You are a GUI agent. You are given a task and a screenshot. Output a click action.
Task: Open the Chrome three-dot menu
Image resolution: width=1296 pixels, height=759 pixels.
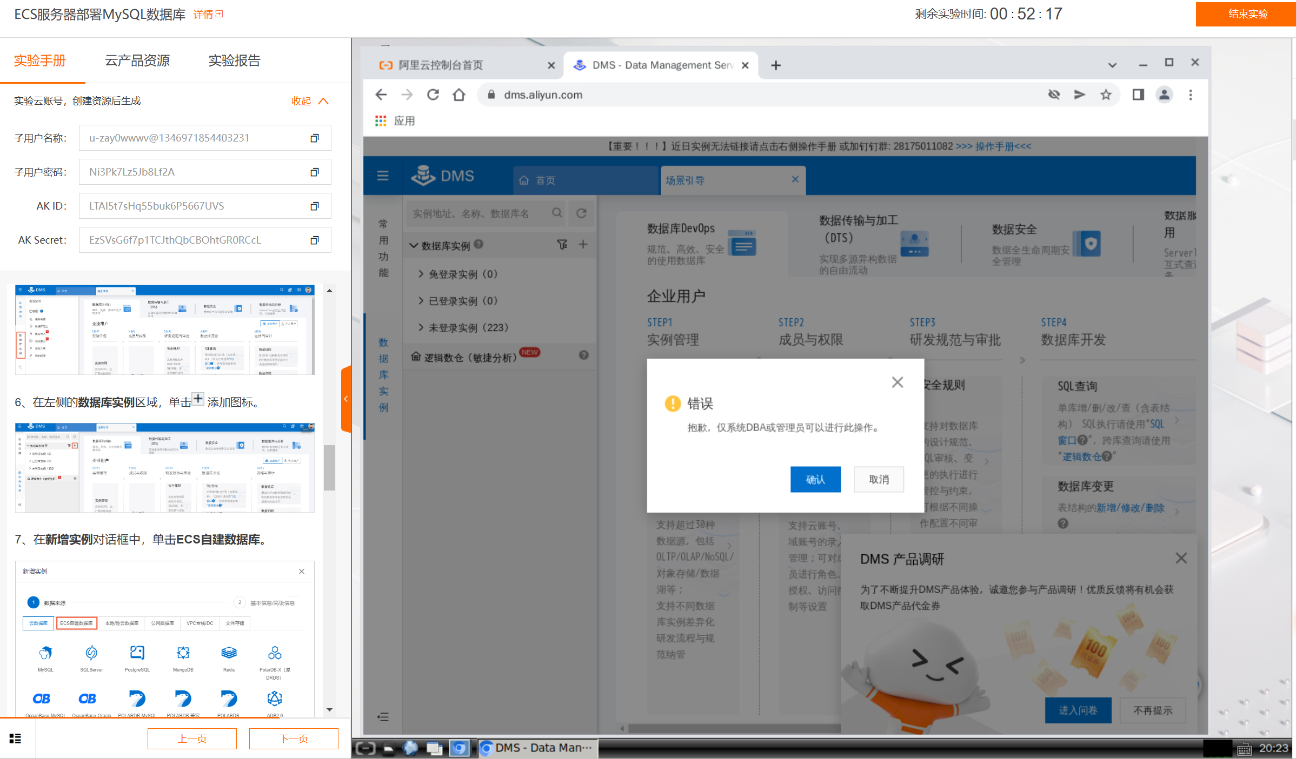pyautogui.click(x=1190, y=95)
